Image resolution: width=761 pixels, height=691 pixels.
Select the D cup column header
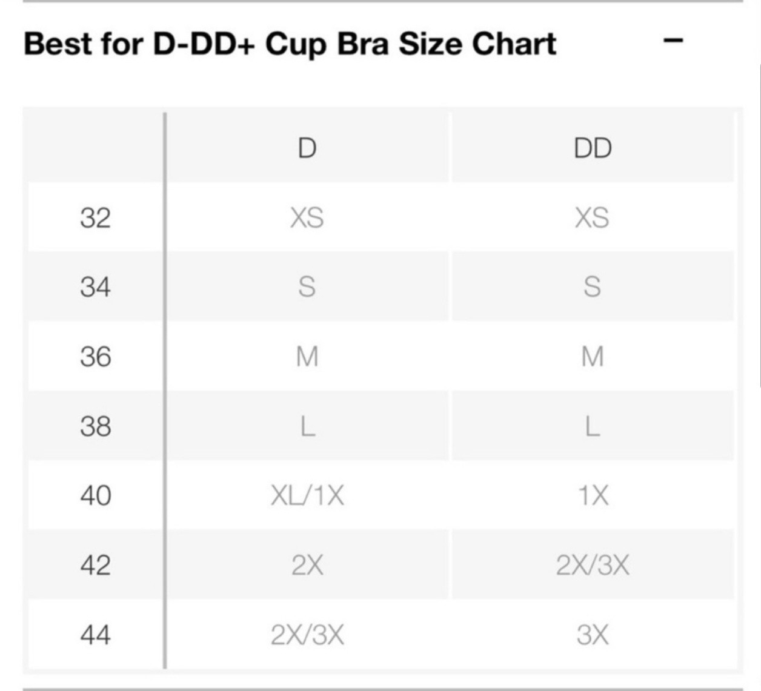(x=307, y=148)
